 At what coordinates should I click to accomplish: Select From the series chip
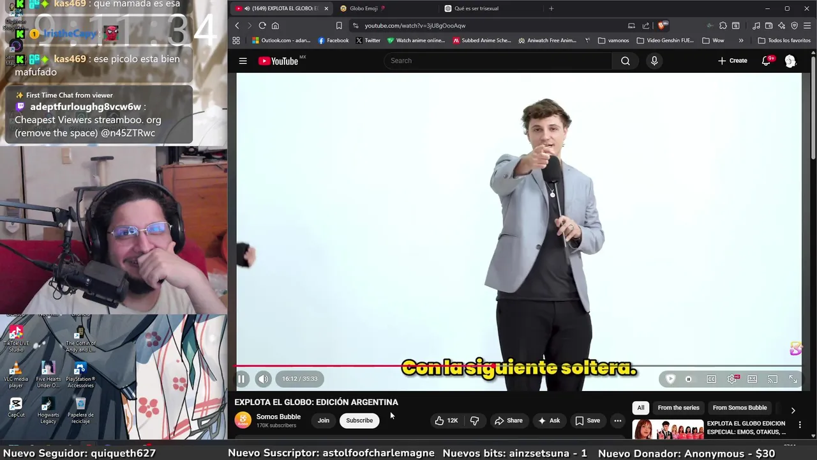coord(678,408)
